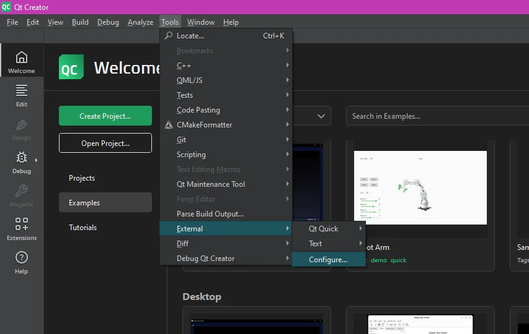
Task: Expand the Debug Qt Creator submenu
Action: pyautogui.click(x=226, y=259)
